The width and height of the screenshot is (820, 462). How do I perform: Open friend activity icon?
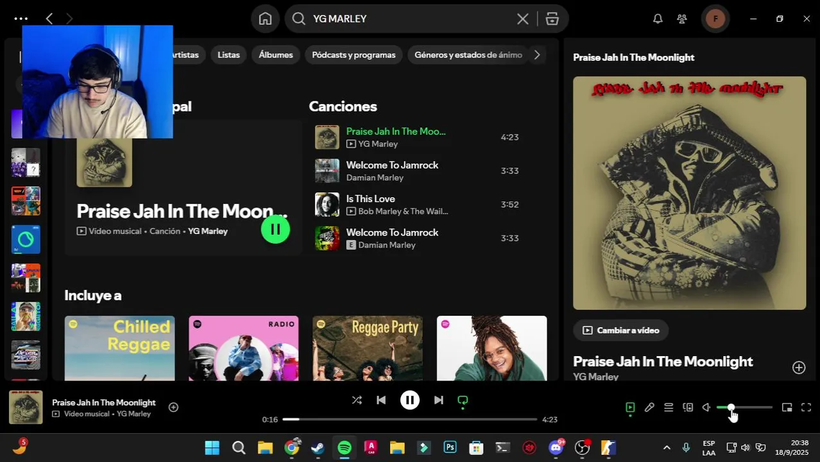[682, 19]
